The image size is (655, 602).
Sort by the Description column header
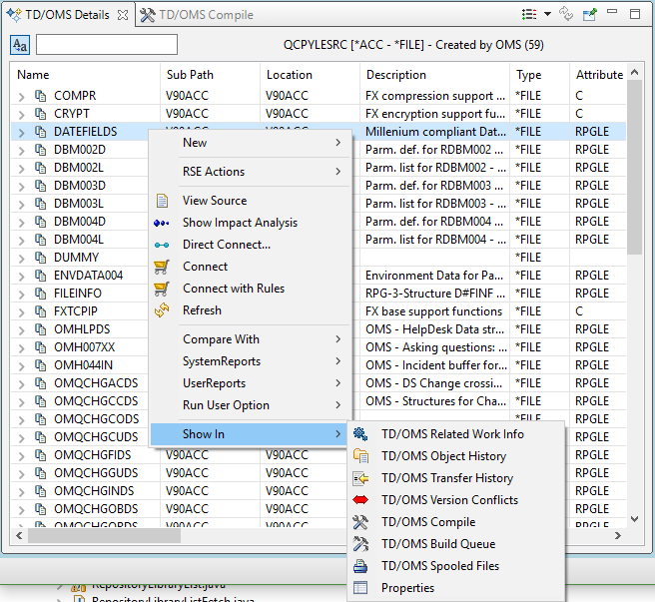click(396, 75)
